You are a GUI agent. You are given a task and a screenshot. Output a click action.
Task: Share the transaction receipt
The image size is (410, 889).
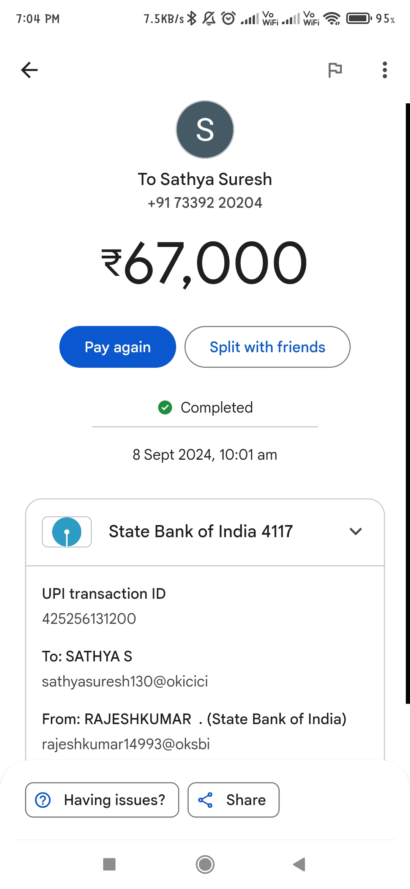pos(233,800)
